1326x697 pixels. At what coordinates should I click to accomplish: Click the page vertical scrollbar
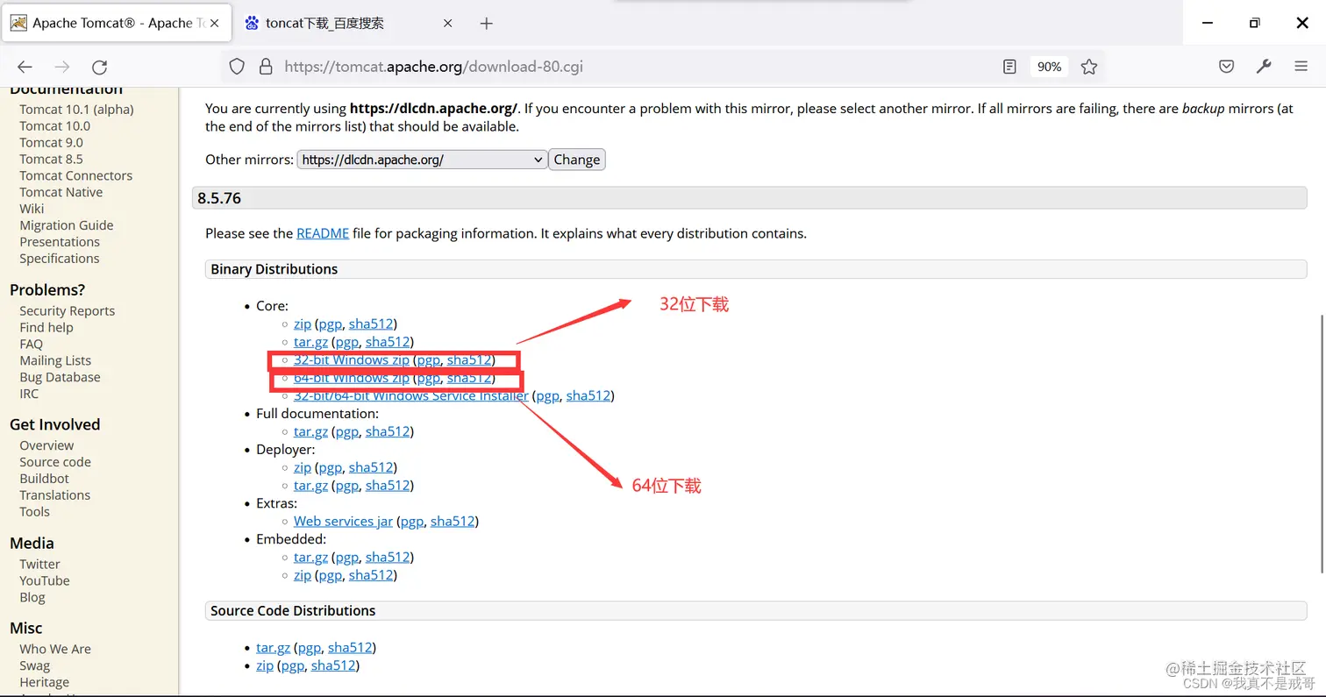[1321, 443]
